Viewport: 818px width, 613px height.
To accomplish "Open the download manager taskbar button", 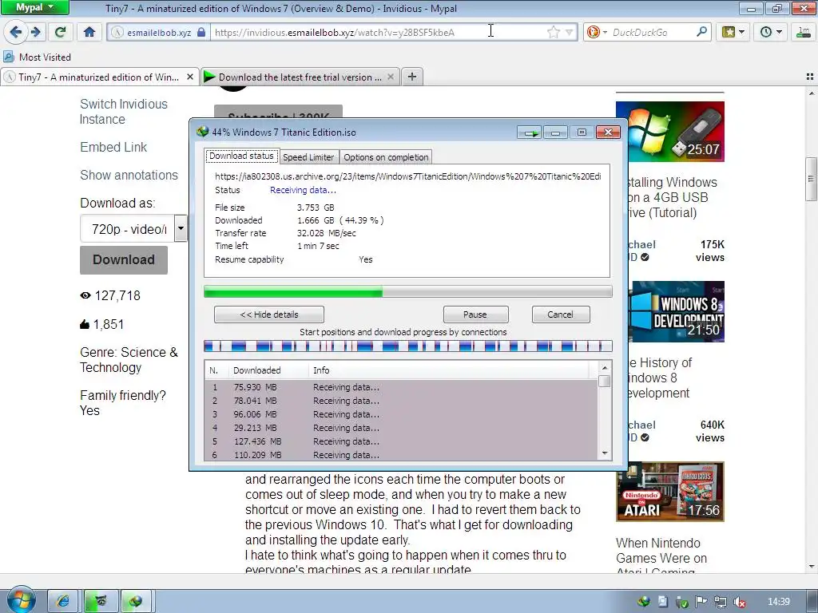I will pyautogui.click(x=136, y=601).
